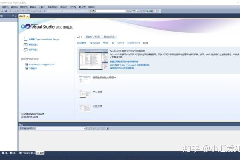The height and width of the screenshot is (160, 240).
Task: Open the Help menu
Action: point(92,7)
